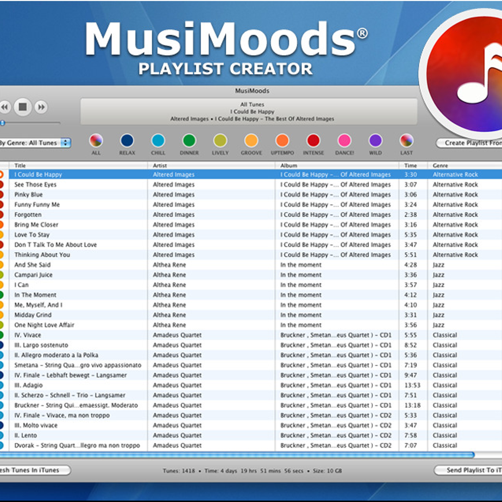Click 'Tunes: 1418' in the status bar
The height and width of the screenshot is (502, 502).
pyautogui.click(x=179, y=471)
